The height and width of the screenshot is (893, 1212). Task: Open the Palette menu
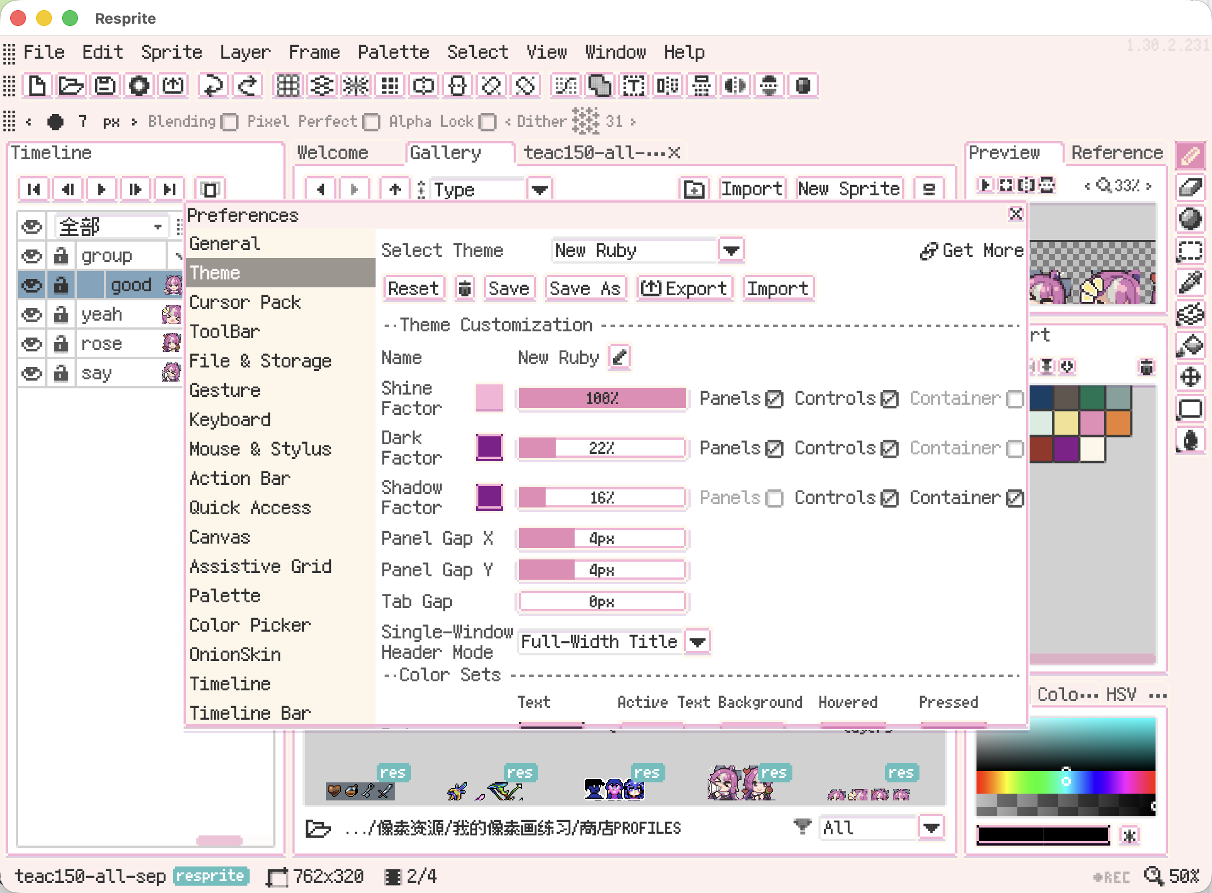pyautogui.click(x=393, y=52)
